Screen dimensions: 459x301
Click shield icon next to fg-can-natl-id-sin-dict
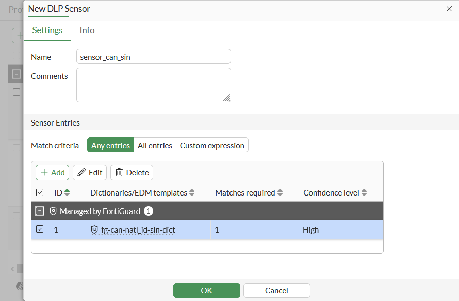94,229
